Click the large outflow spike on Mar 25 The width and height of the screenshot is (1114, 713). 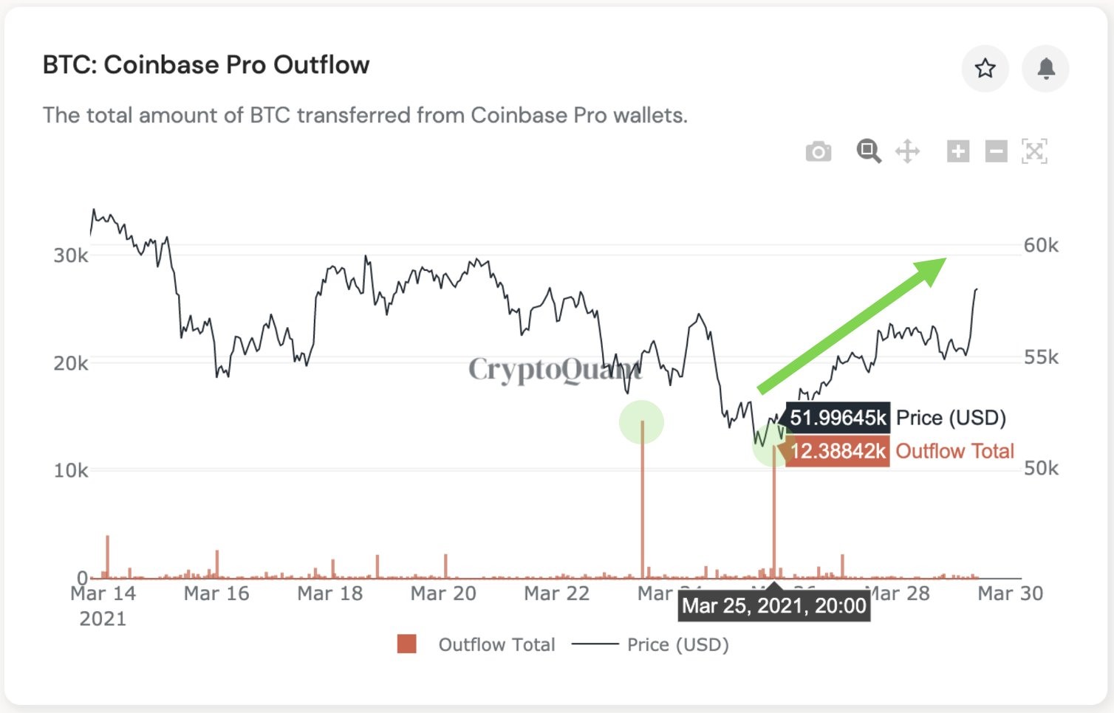pyautogui.click(x=774, y=509)
